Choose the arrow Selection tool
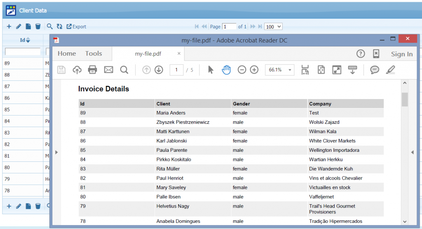Viewport: 422px width, 229px height. 211,70
